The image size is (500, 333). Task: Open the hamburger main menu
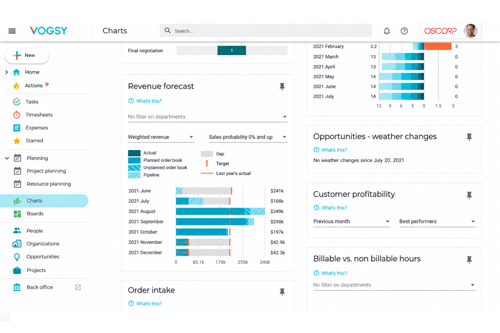pyautogui.click(x=12, y=31)
